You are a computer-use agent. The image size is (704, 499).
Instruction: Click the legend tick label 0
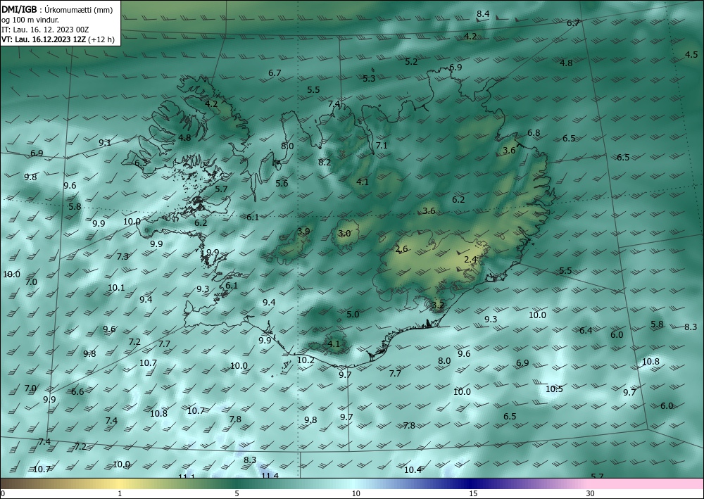point(3,494)
